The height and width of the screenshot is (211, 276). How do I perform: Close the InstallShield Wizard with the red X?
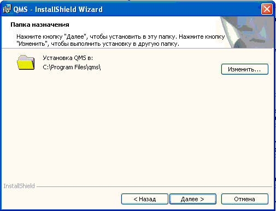tap(267, 9)
